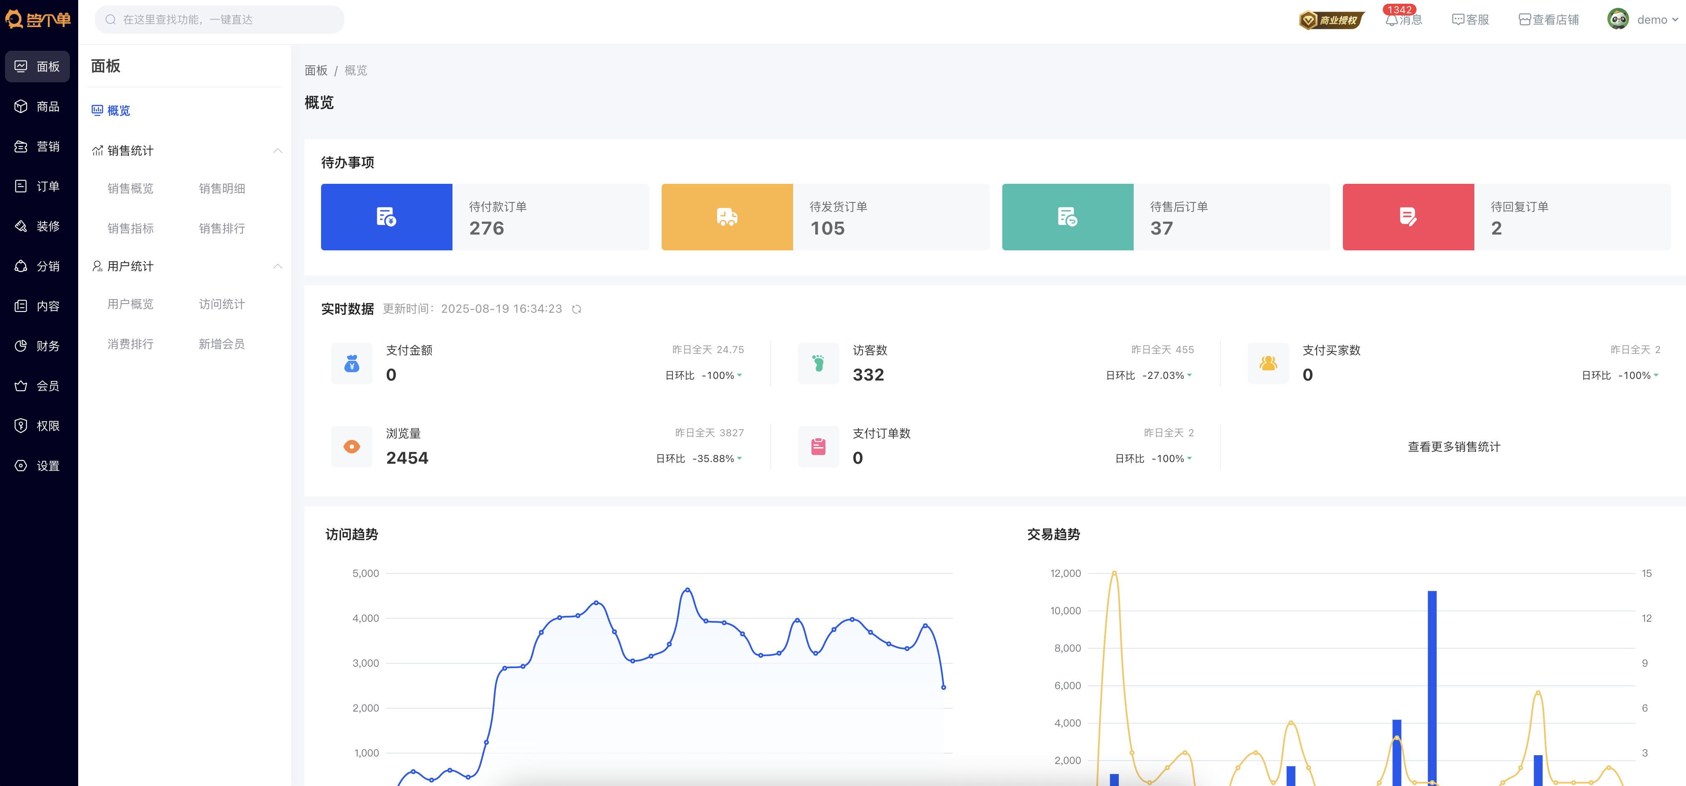Screen dimensions: 1686x786
Task: Click the blue pending payment orders icon
Action: click(386, 217)
